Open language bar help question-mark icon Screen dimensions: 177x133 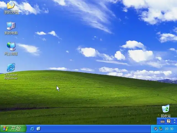coord(168,121)
